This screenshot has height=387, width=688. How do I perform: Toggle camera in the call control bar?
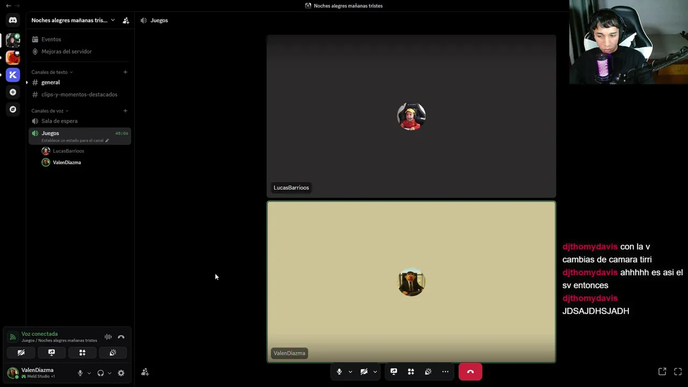pos(364,371)
